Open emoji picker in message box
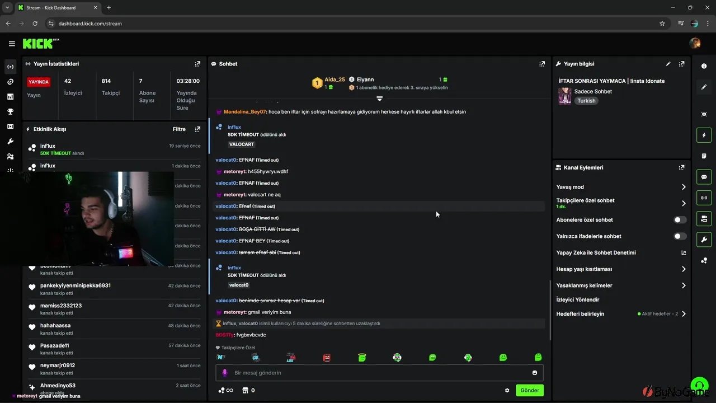The width and height of the screenshot is (716, 403). tap(535, 373)
